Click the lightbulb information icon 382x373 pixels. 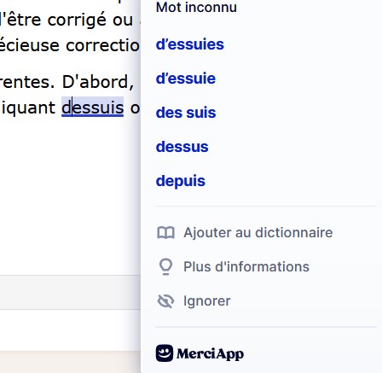click(165, 267)
